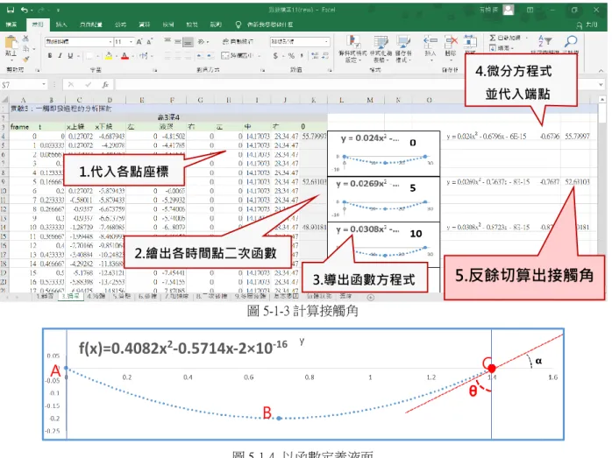This screenshot has height=458, width=612.
Task: Click the Ribbon Display Options icon
Action: tap(530, 10)
